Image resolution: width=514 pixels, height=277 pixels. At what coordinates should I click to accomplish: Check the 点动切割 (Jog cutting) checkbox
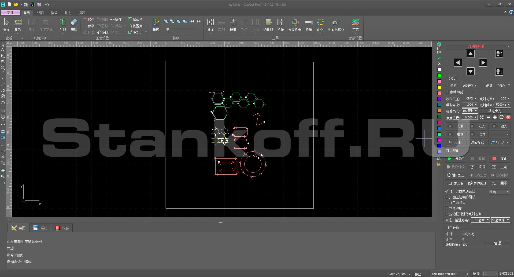coord(447,92)
